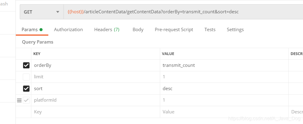Viewport: 303px width, 124px height.
Task: Open the Pre-request Script tab
Action: [174, 30]
